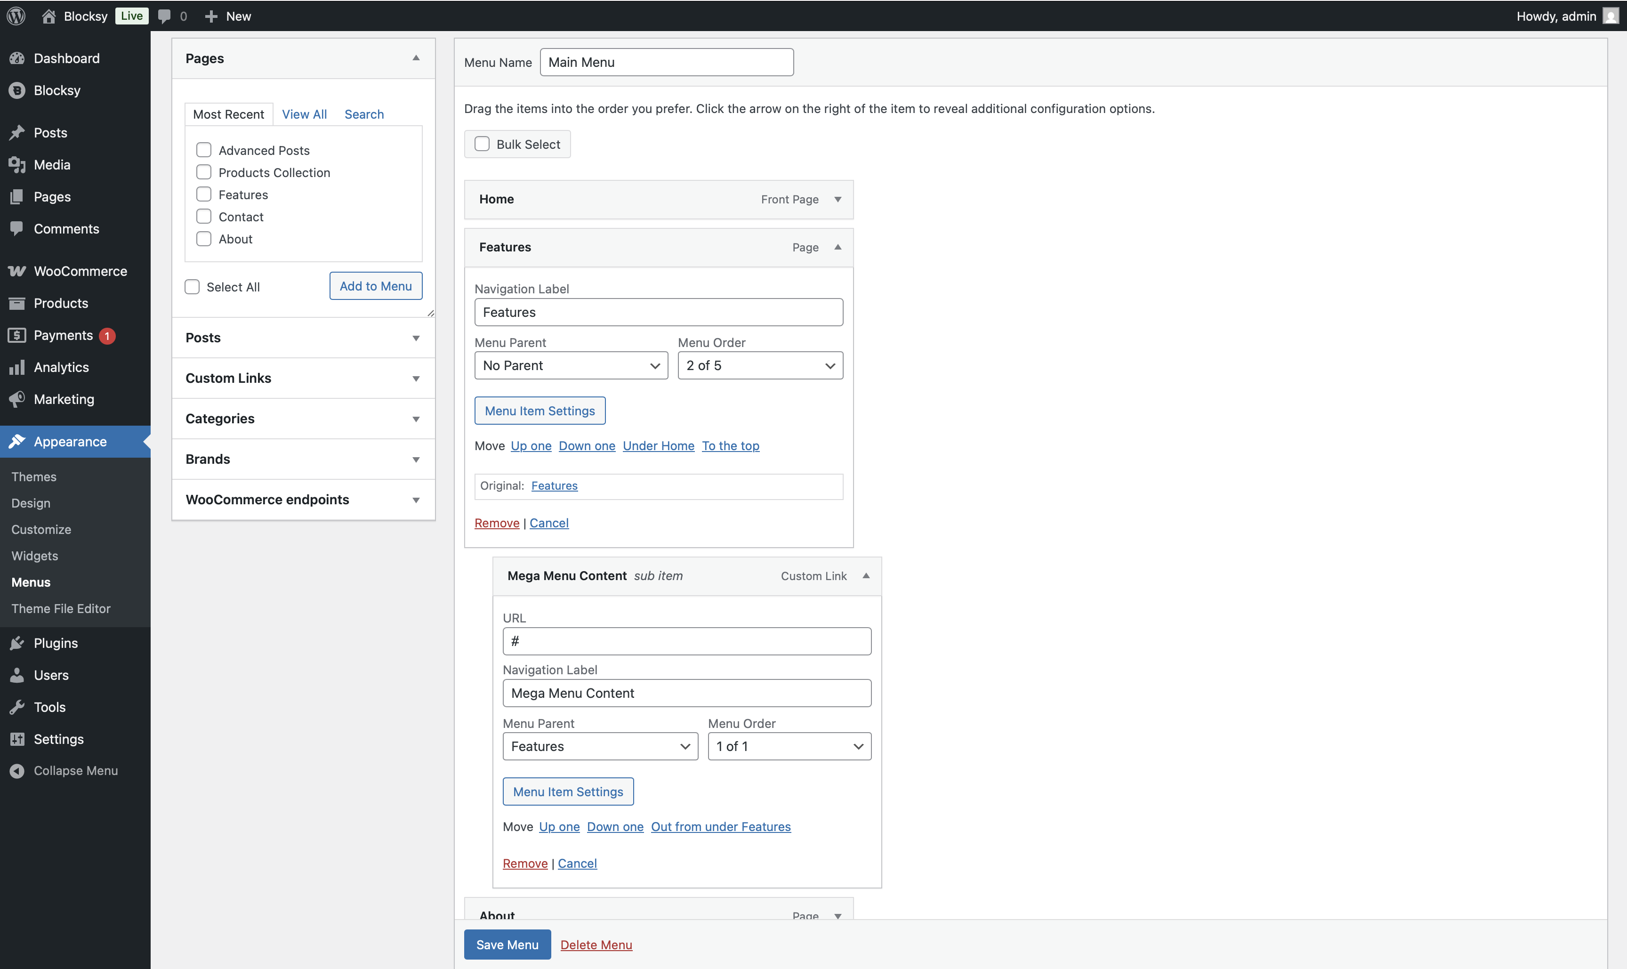Click the Plugins sidebar icon
This screenshot has width=1627, height=969.
point(17,643)
